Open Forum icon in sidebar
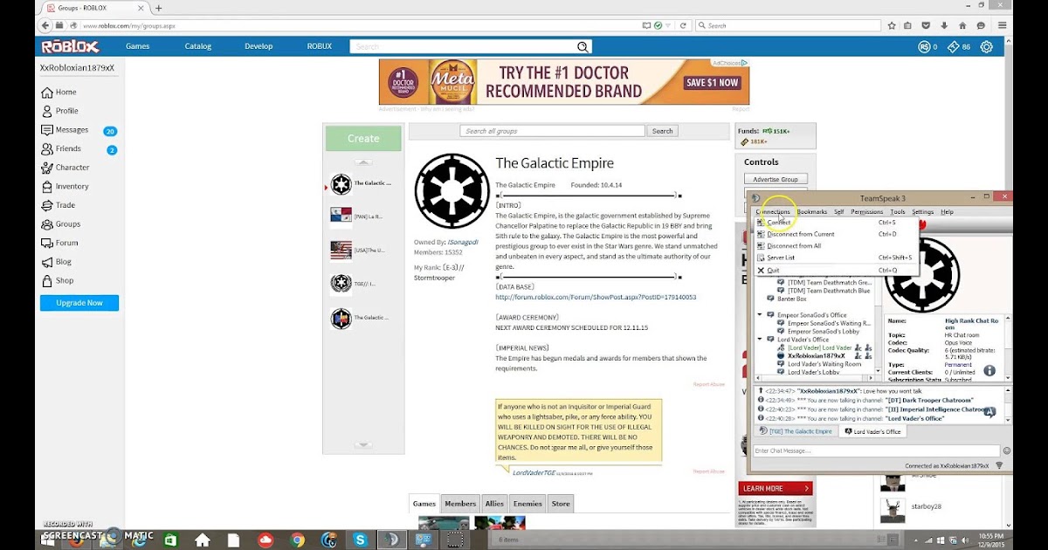Screen dimensions: 1048x550 [x=47, y=244]
